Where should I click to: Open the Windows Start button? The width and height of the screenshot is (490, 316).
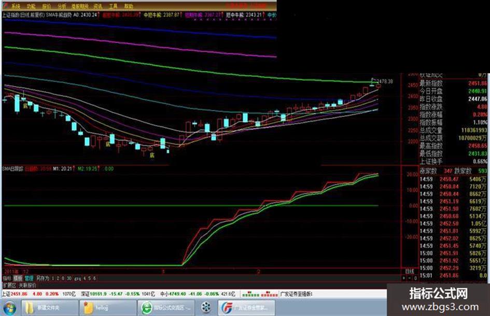tap(9, 308)
